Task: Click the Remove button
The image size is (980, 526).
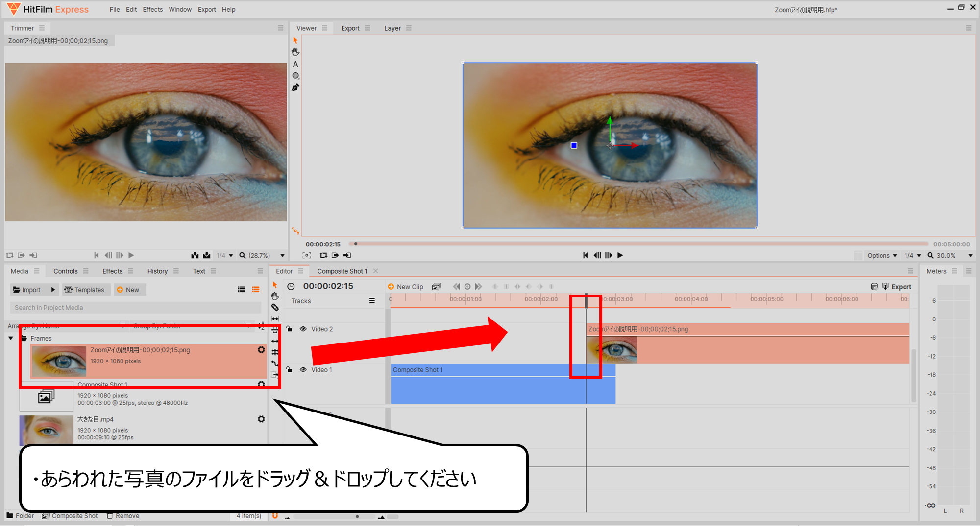Action: tap(123, 516)
